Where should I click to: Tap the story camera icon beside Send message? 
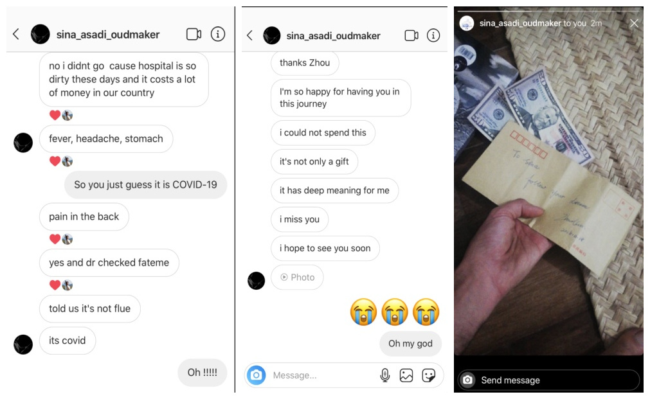(x=467, y=380)
